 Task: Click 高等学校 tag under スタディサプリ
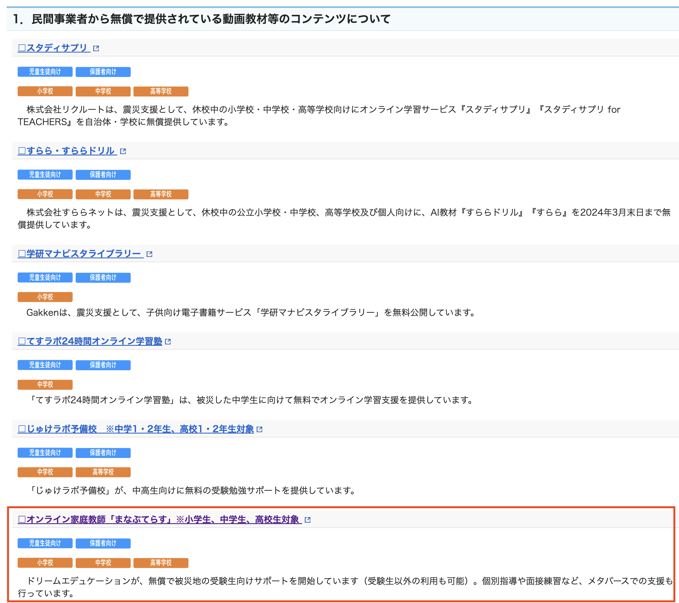(x=161, y=91)
